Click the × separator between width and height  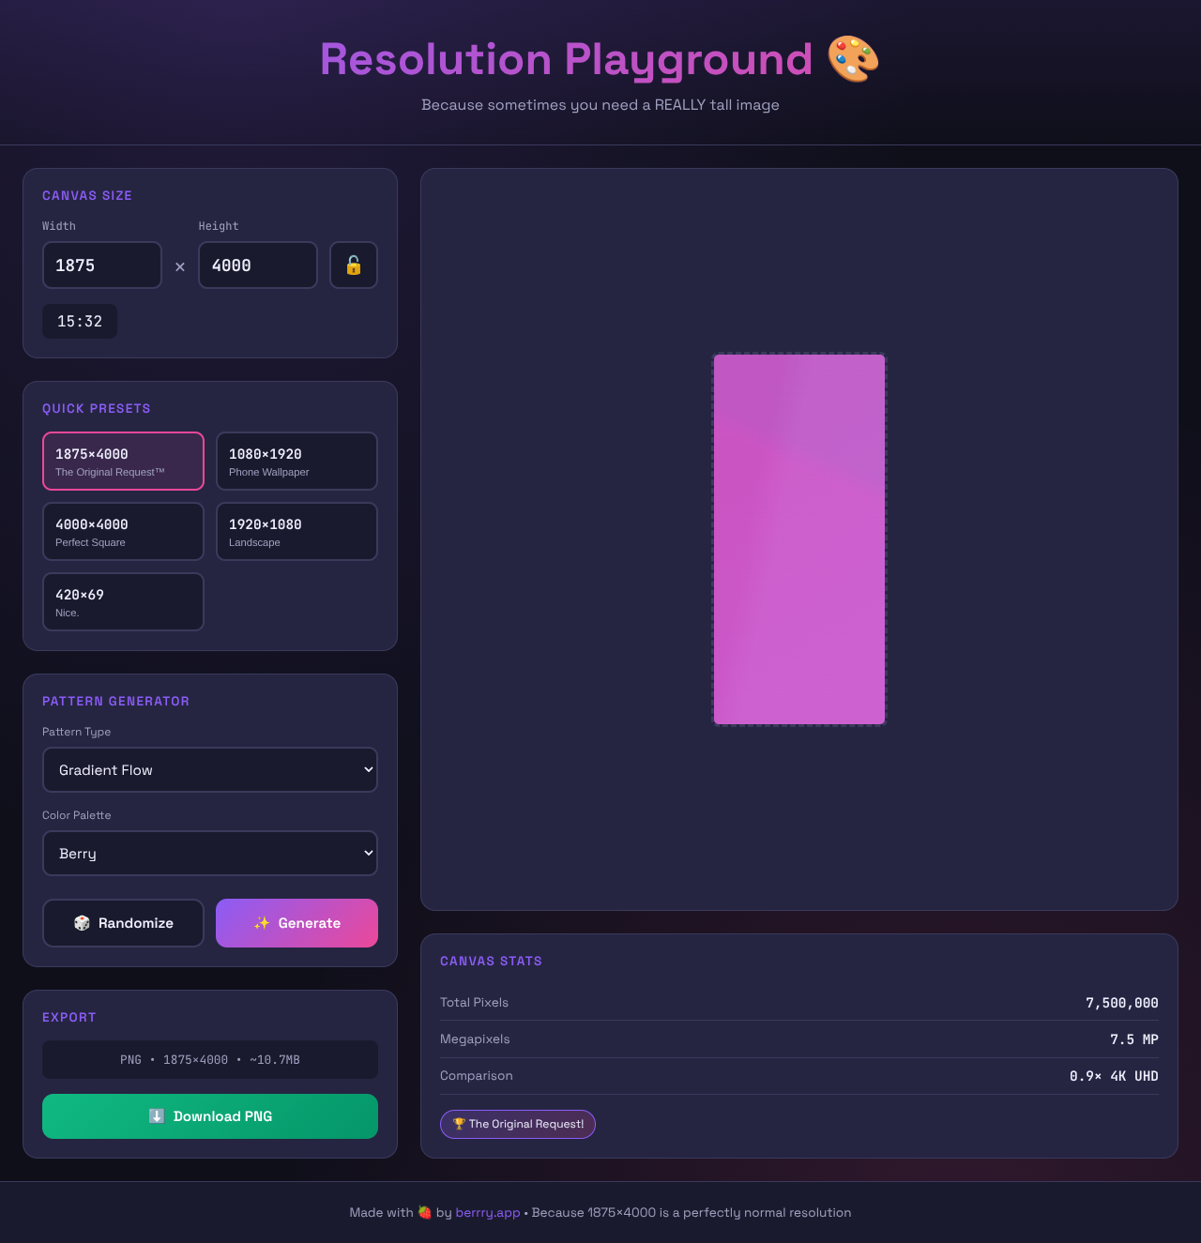179,266
